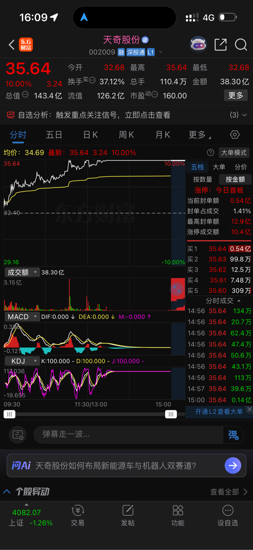Viewport: 253px width, 550px height.
Task: Open chart settings gear icon
Action: point(235,135)
